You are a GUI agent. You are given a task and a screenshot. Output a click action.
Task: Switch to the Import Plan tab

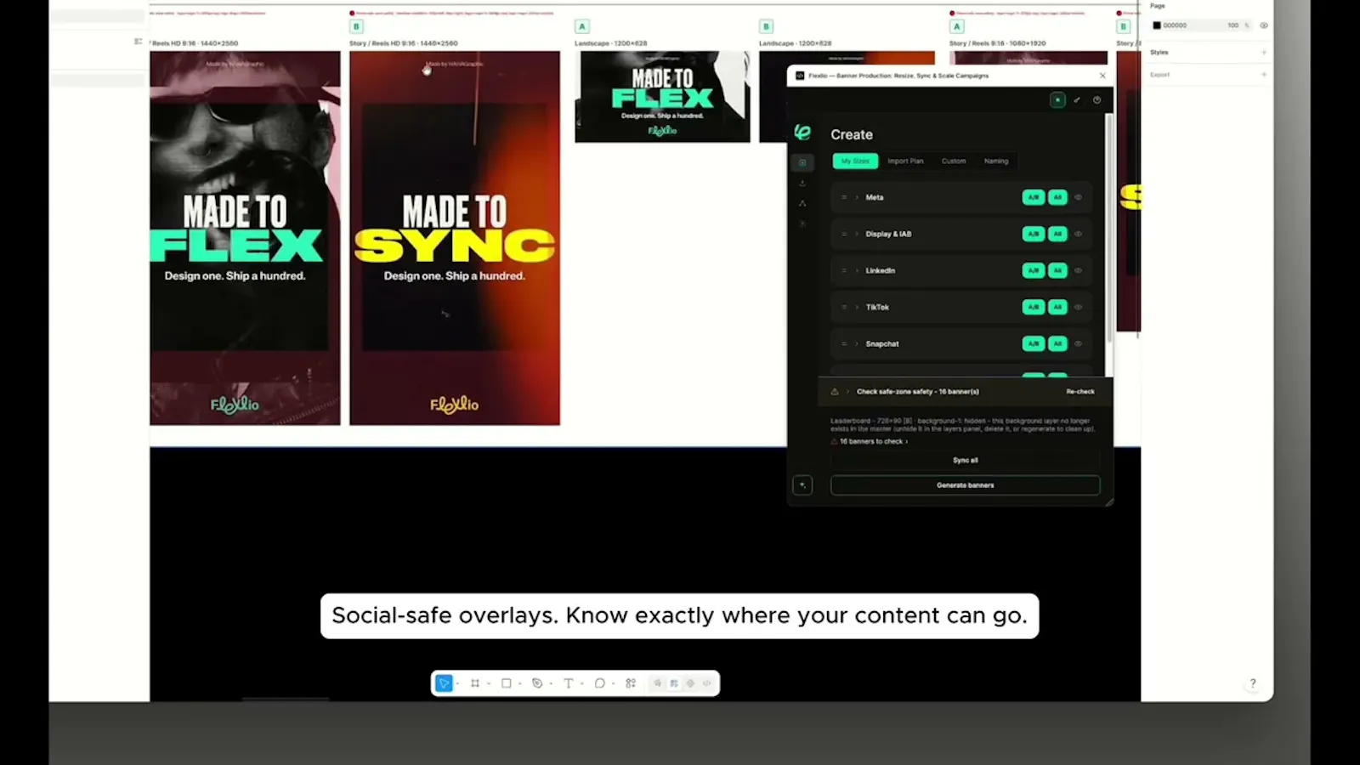(905, 161)
